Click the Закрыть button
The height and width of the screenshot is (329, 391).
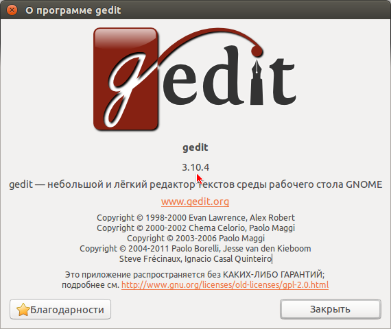331,309
